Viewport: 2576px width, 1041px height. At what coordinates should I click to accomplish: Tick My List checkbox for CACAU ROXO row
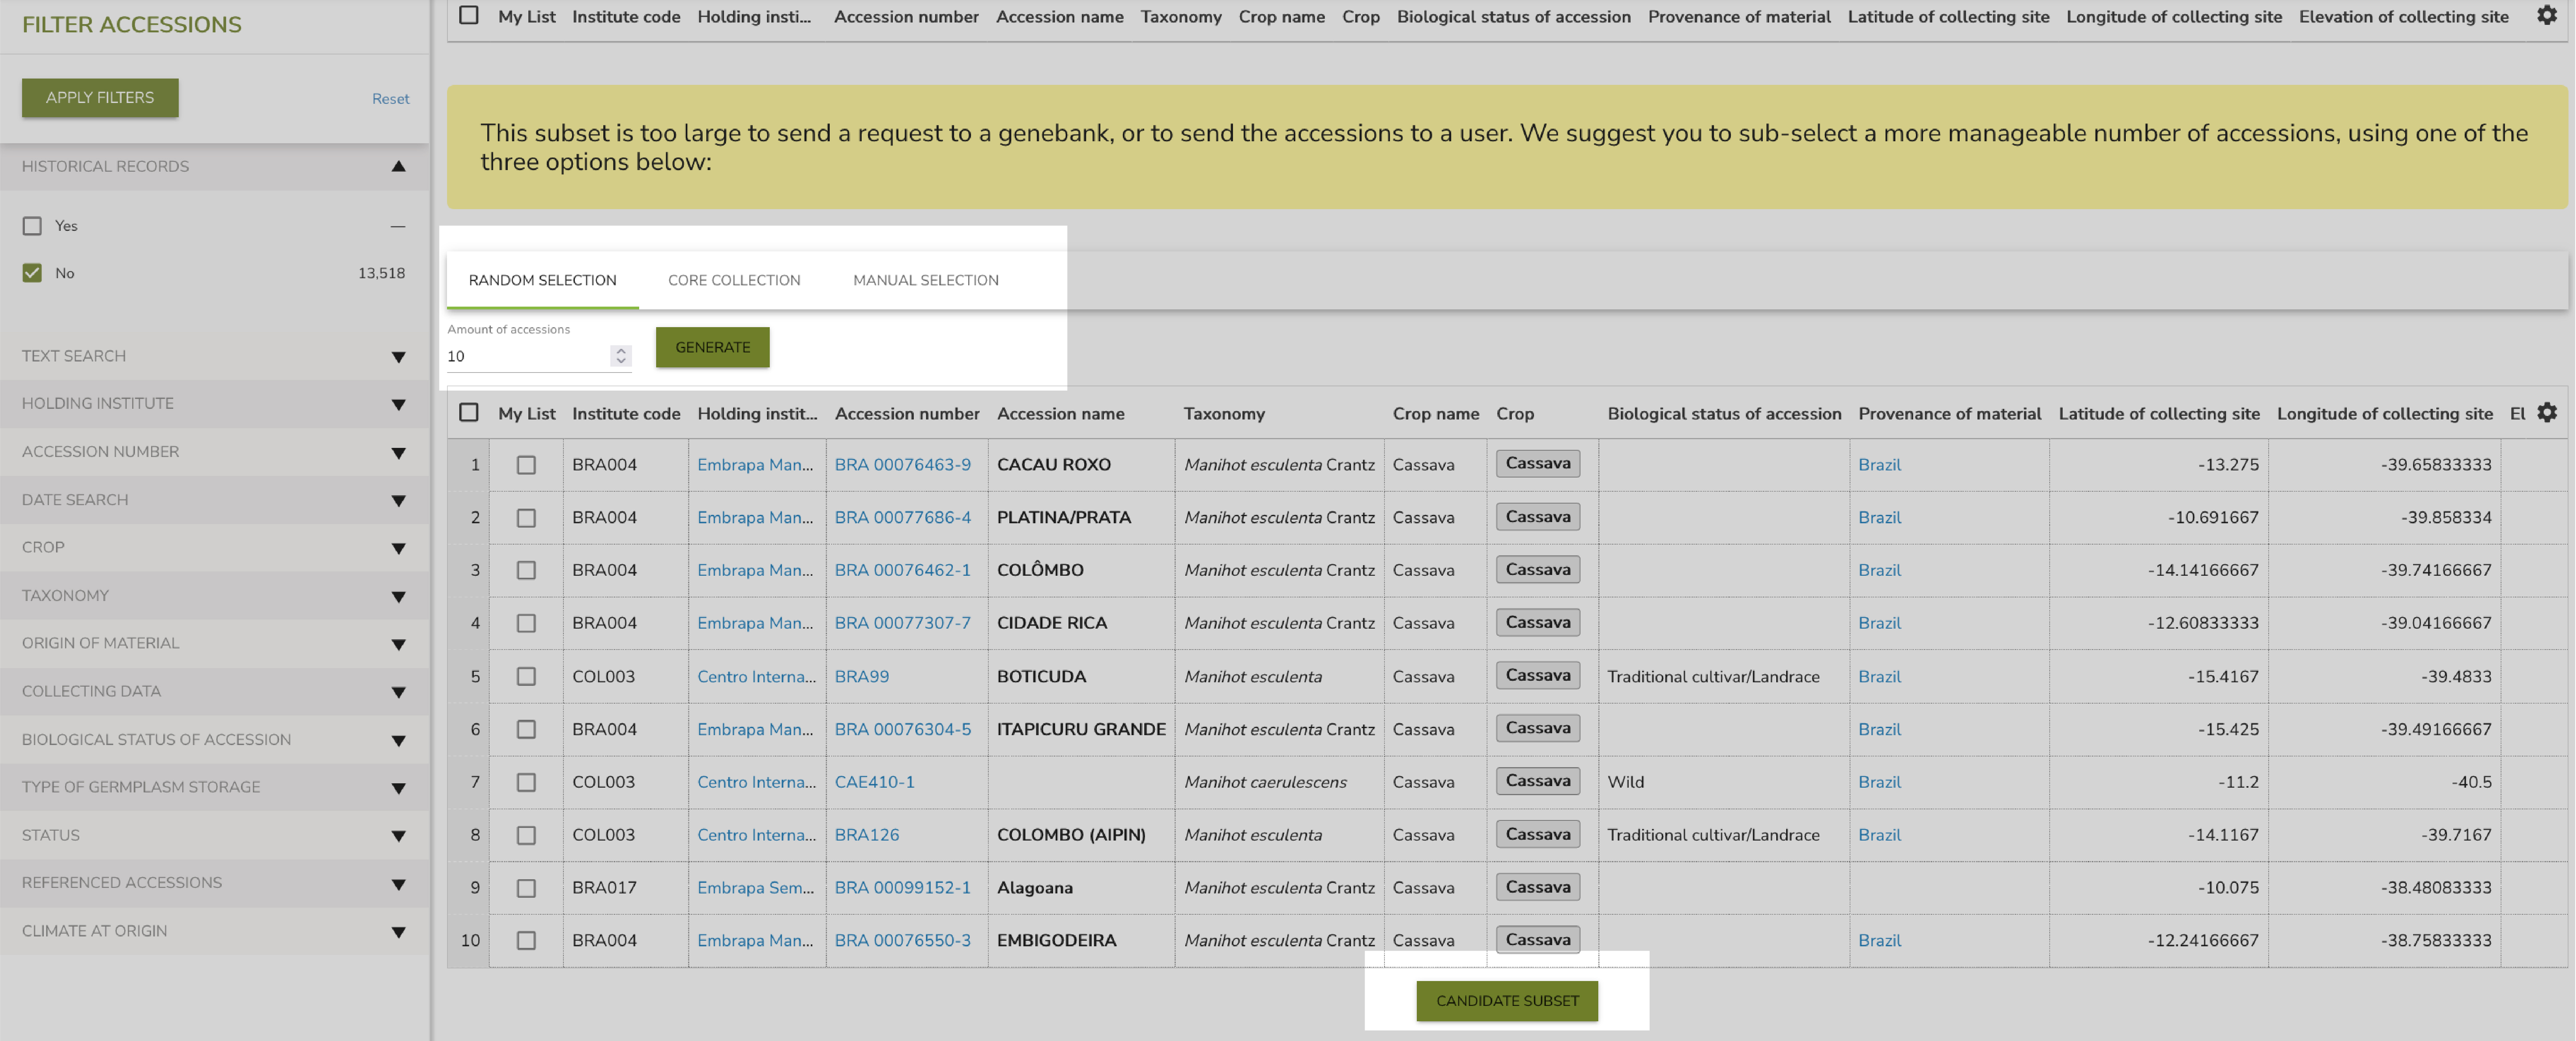click(526, 465)
